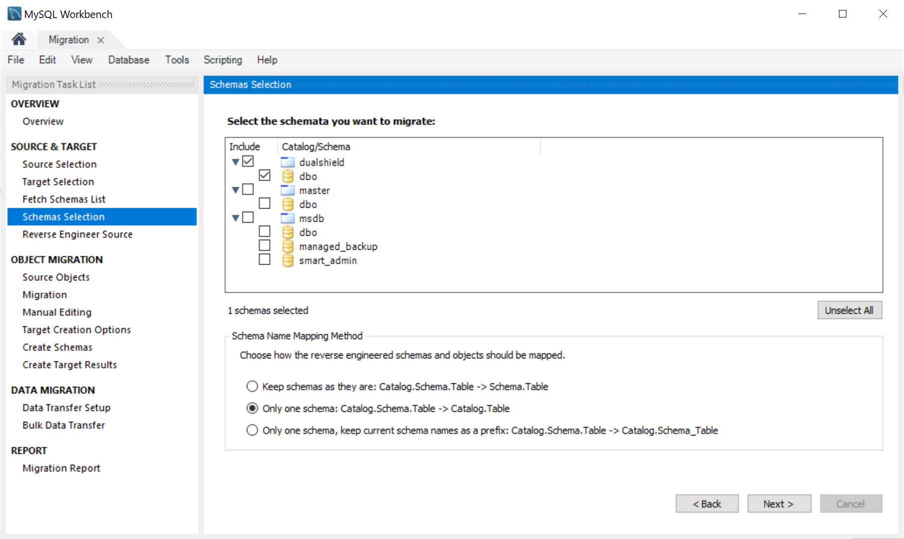Click the Unselect All button
Viewport: 904px width, 539px height.
tap(849, 310)
